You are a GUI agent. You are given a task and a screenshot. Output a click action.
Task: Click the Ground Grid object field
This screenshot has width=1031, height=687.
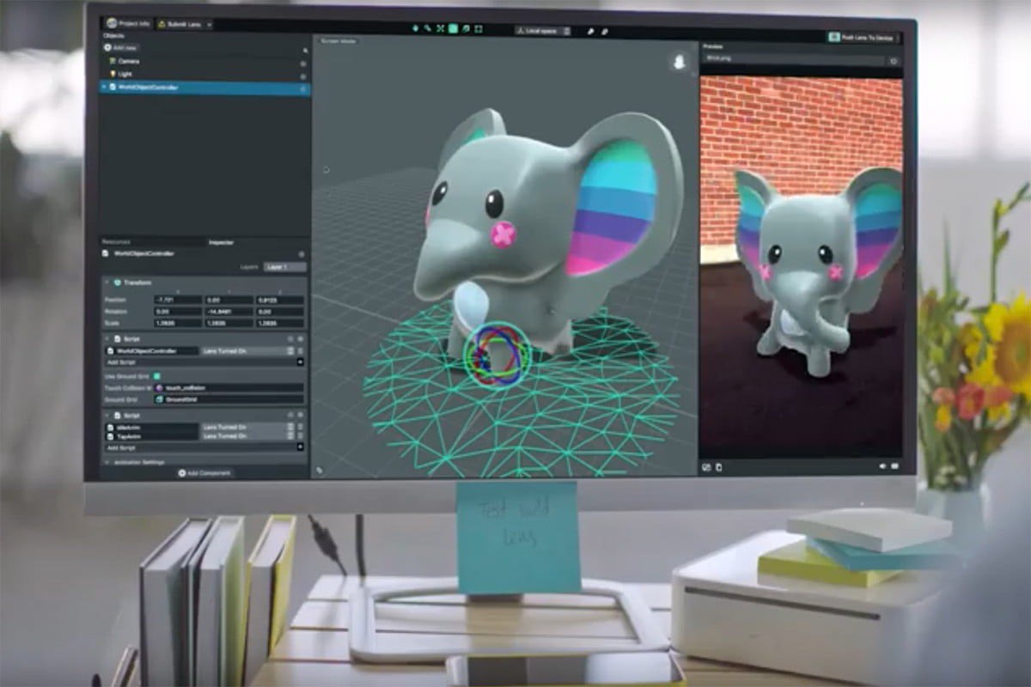coord(229,399)
